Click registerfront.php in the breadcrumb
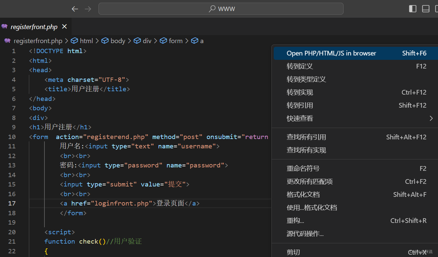The height and width of the screenshot is (257, 438). click(38, 41)
